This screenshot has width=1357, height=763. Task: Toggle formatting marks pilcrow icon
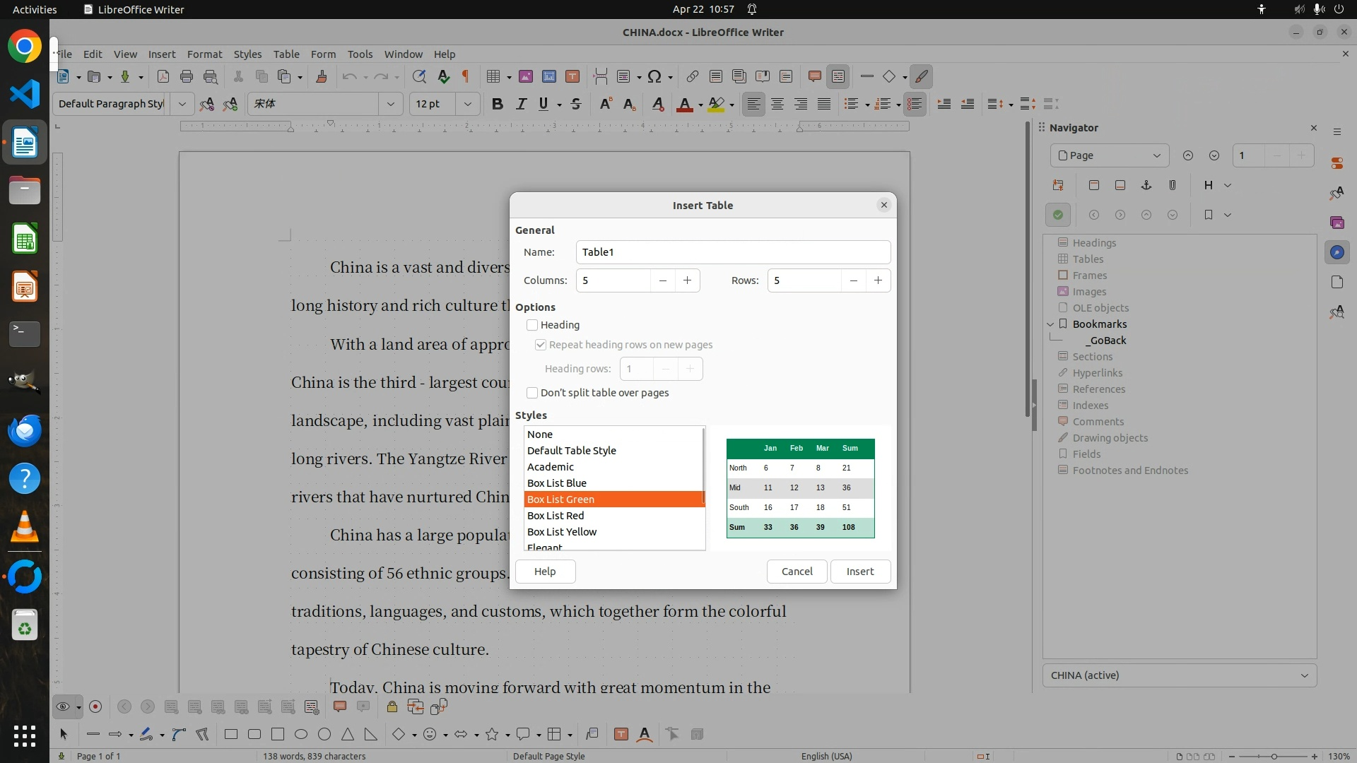click(466, 76)
